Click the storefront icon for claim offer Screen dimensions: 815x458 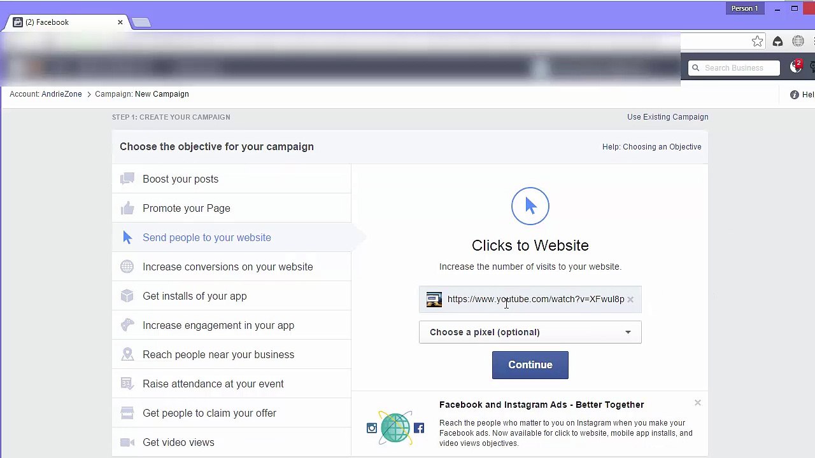127,413
